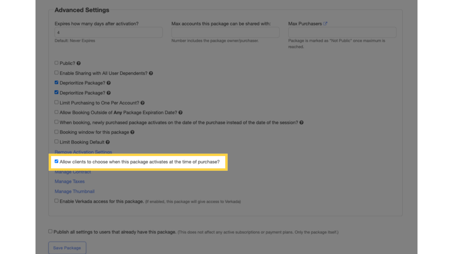The height and width of the screenshot is (254, 453).
Task: Open the Max Purchasers external link icon
Action: (x=325, y=23)
